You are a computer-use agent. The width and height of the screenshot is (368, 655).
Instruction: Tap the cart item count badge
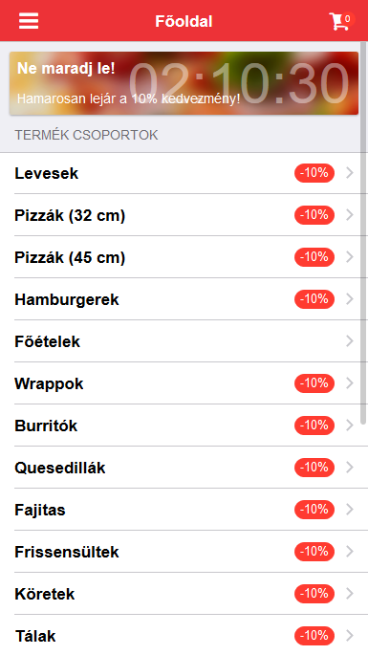(x=348, y=19)
